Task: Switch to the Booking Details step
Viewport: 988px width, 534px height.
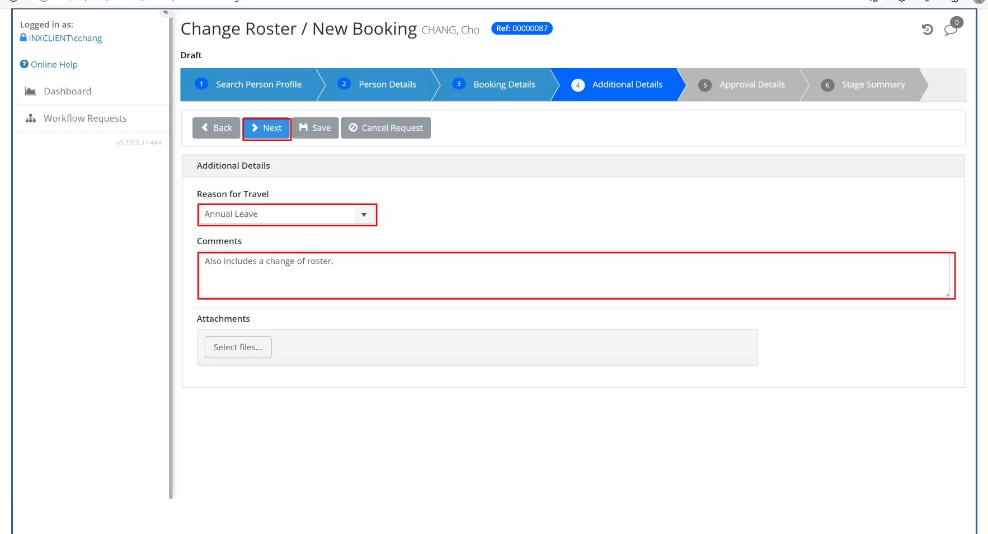Action: [494, 84]
